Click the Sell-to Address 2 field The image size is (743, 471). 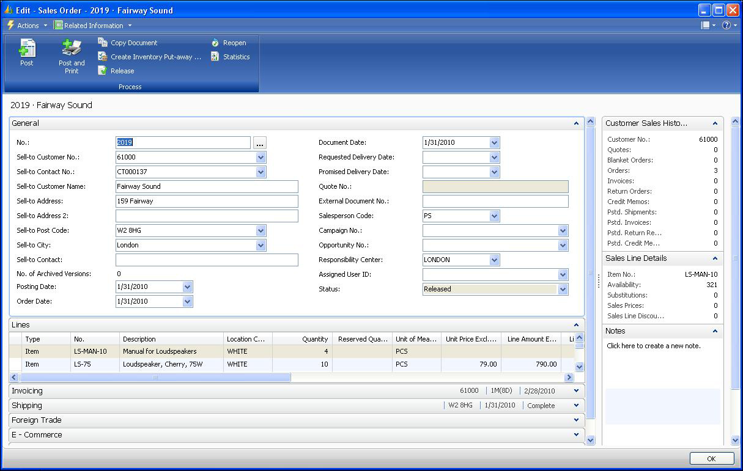pos(207,216)
